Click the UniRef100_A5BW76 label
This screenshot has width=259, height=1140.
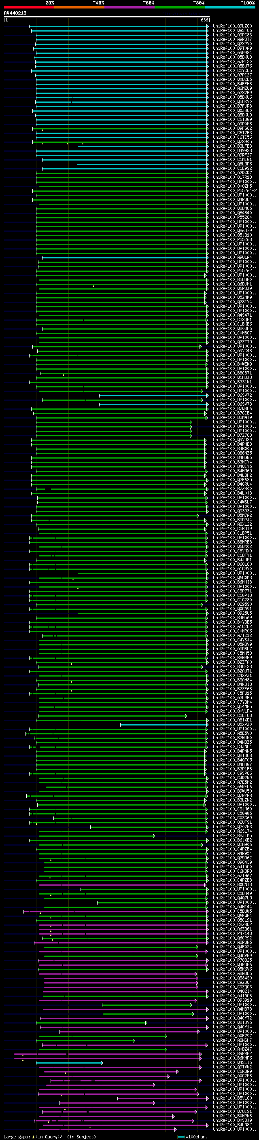click(232, 66)
